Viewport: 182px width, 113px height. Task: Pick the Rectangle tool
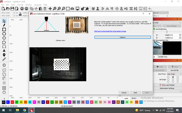4,30
